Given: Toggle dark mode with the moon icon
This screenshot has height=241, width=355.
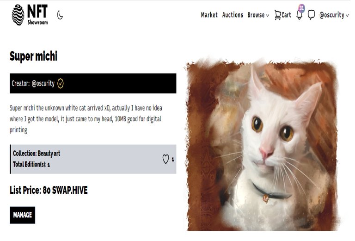Looking at the screenshot, I should pos(60,15).
